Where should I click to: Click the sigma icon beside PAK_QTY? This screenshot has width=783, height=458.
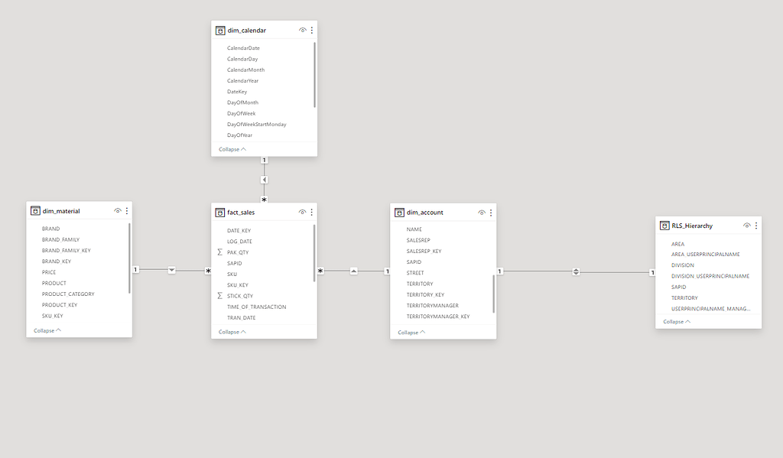(221, 252)
